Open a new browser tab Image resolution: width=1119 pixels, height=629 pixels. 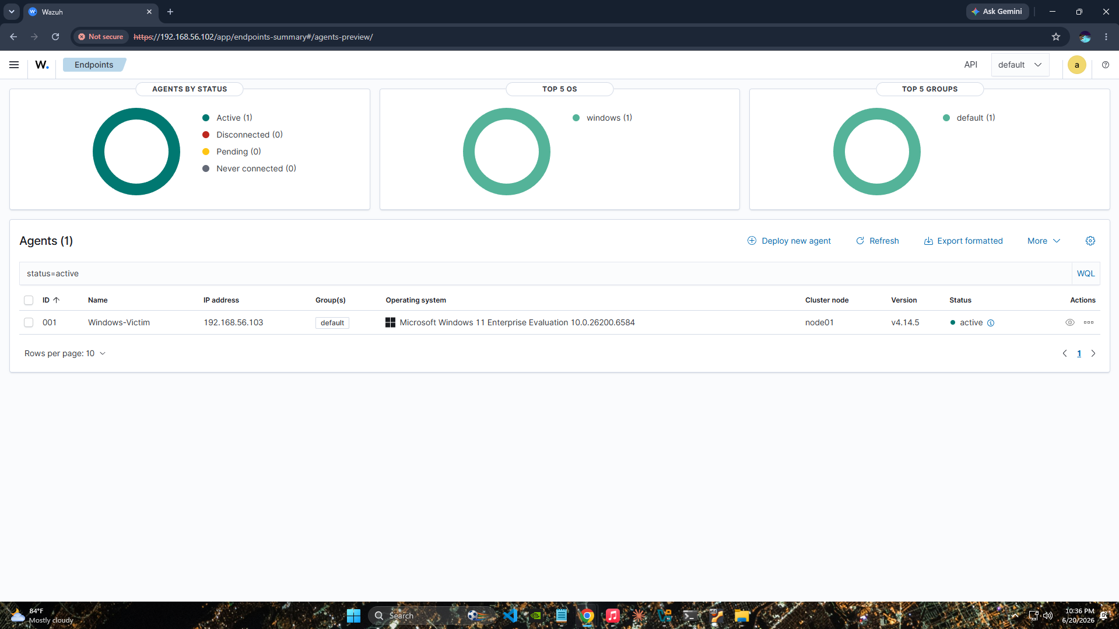(170, 12)
